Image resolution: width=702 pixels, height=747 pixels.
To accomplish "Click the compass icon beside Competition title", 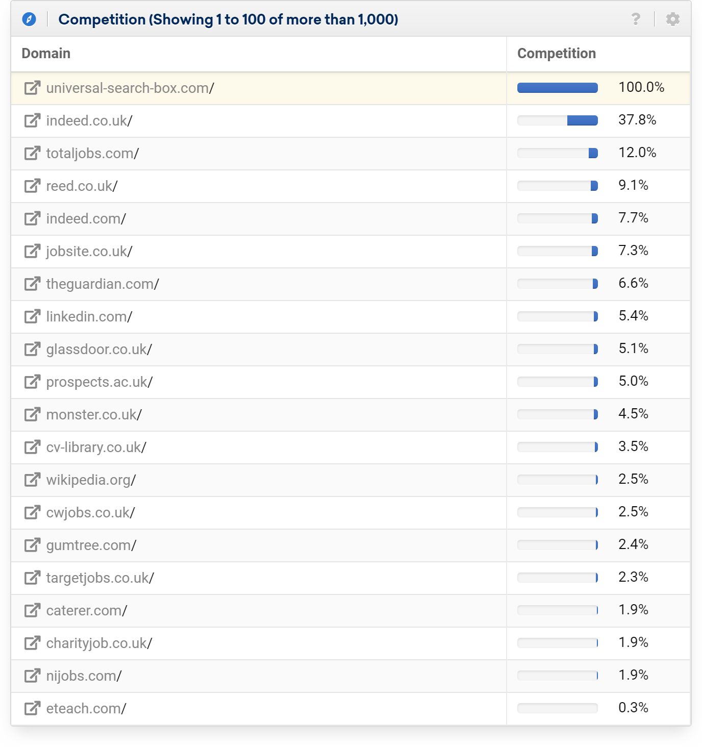I will [x=29, y=19].
